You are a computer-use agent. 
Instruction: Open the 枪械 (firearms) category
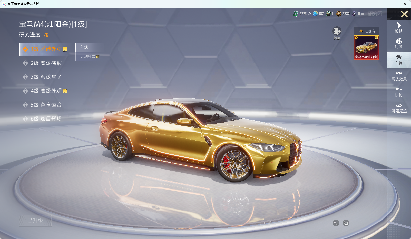(399, 28)
